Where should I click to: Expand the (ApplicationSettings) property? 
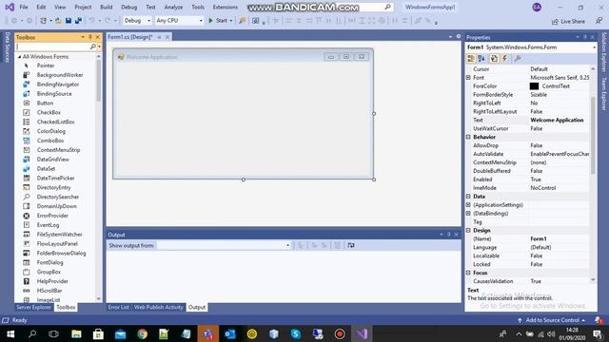point(468,205)
